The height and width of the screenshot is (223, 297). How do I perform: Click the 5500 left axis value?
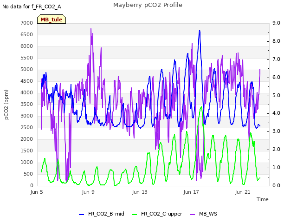pos(27,58)
